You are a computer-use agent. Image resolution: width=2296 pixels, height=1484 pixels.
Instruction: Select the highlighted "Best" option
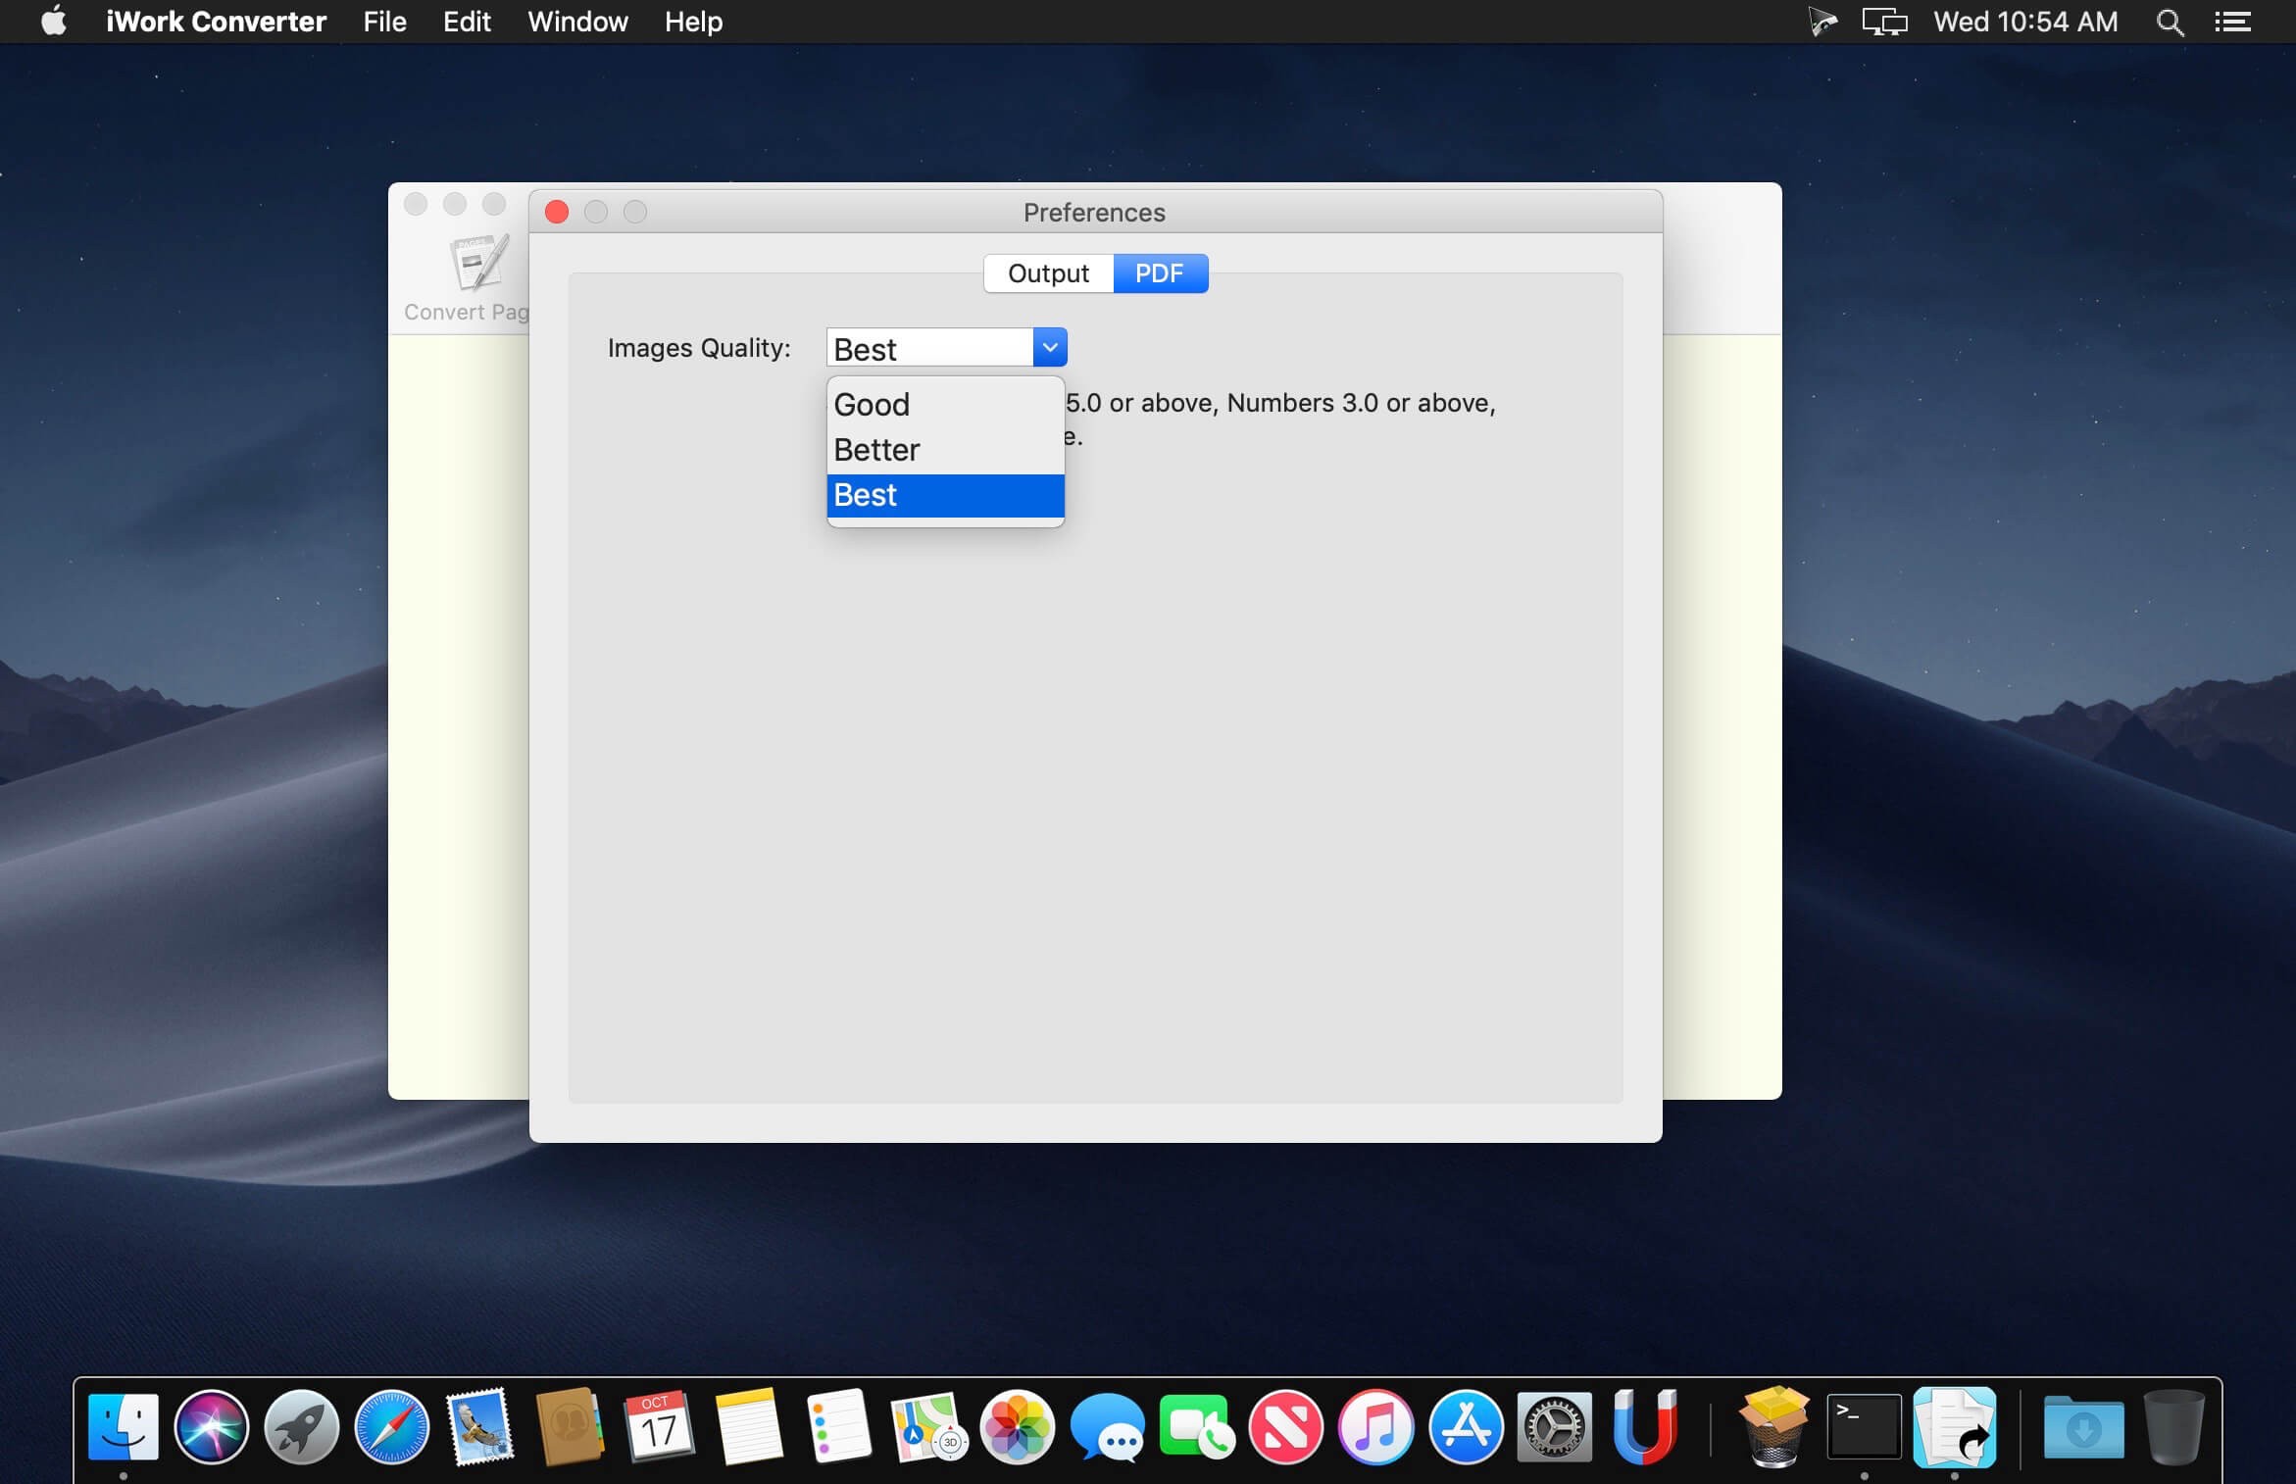(x=865, y=495)
